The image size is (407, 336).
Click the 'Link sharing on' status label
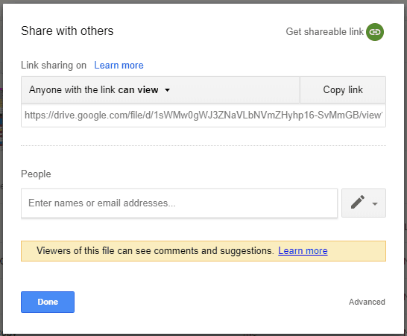[x=54, y=65]
